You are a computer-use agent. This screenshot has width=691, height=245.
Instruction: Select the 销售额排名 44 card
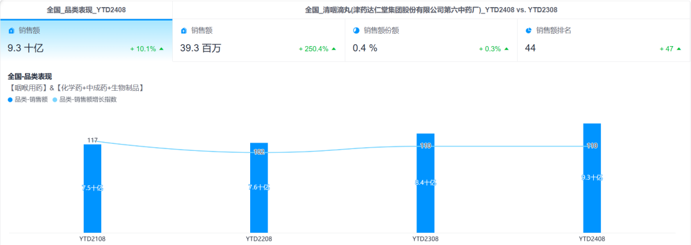tap(604, 40)
